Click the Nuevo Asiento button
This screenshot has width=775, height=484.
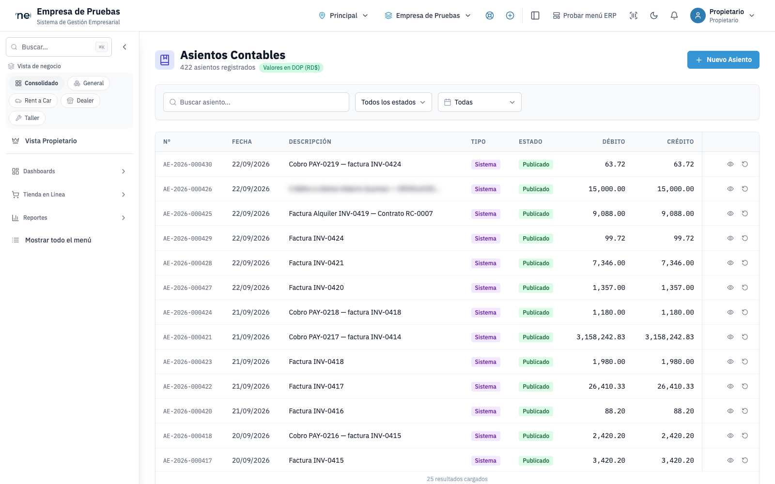(x=723, y=60)
